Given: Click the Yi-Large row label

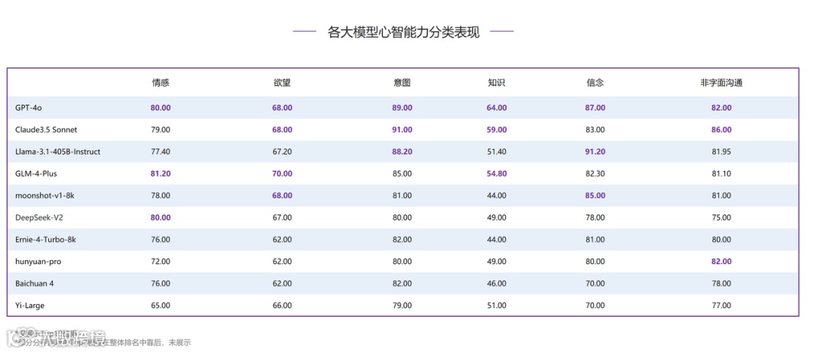Looking at the screenshot, I should click(29, 305).
